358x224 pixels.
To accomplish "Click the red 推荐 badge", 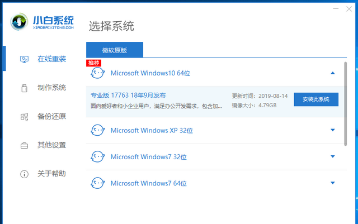I will [x=93, y=63].
